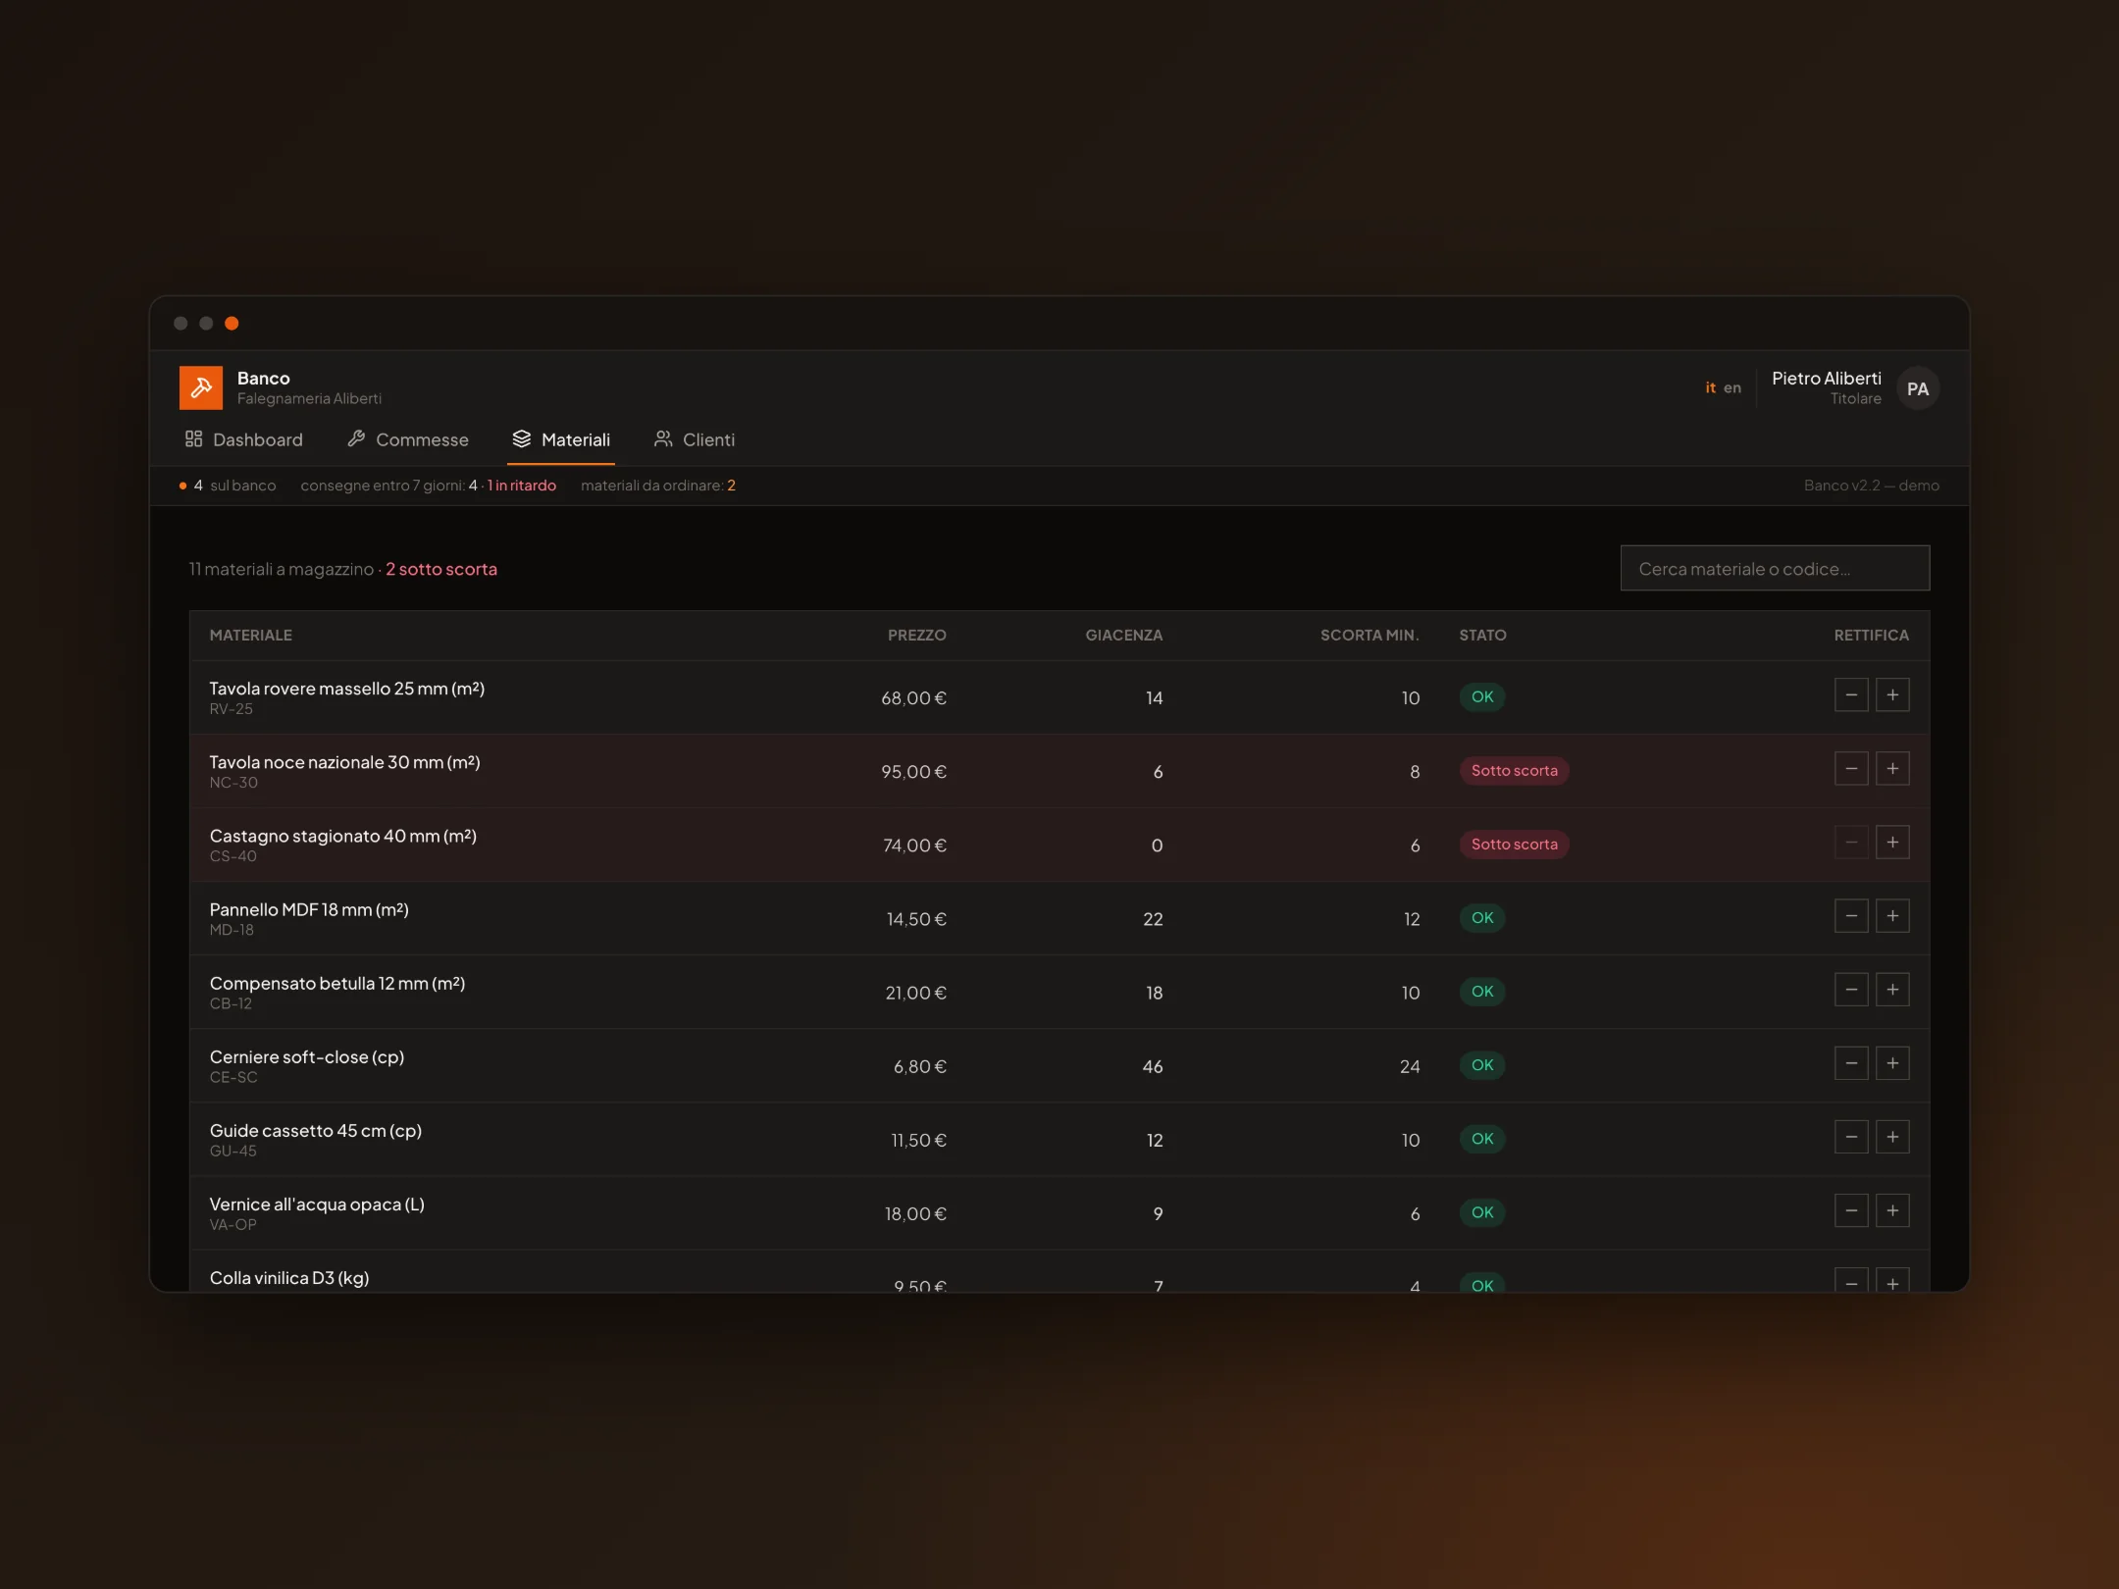Decrease stock for Tavola noce nazionale

(1851, 769)
